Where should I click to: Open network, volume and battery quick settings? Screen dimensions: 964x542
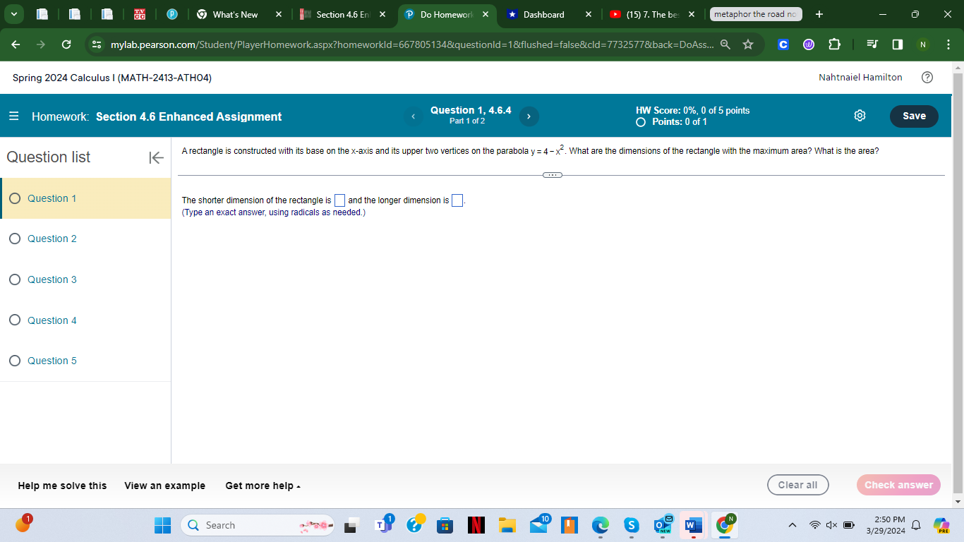tap(833, 525)
